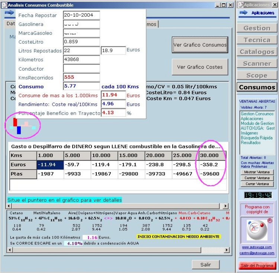
Task: Open the Scanner module
Action: click(x=257, y=63)
